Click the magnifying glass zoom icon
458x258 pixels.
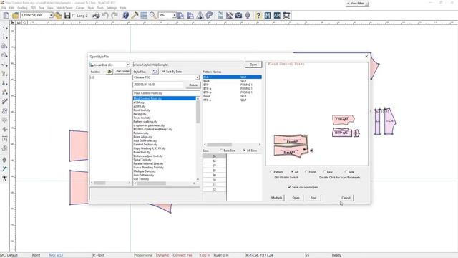click(152, 16)
